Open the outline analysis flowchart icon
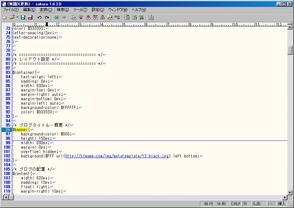The height and width of the screenshot is (208, 294). pyautogui.click(x=117, y=17)
